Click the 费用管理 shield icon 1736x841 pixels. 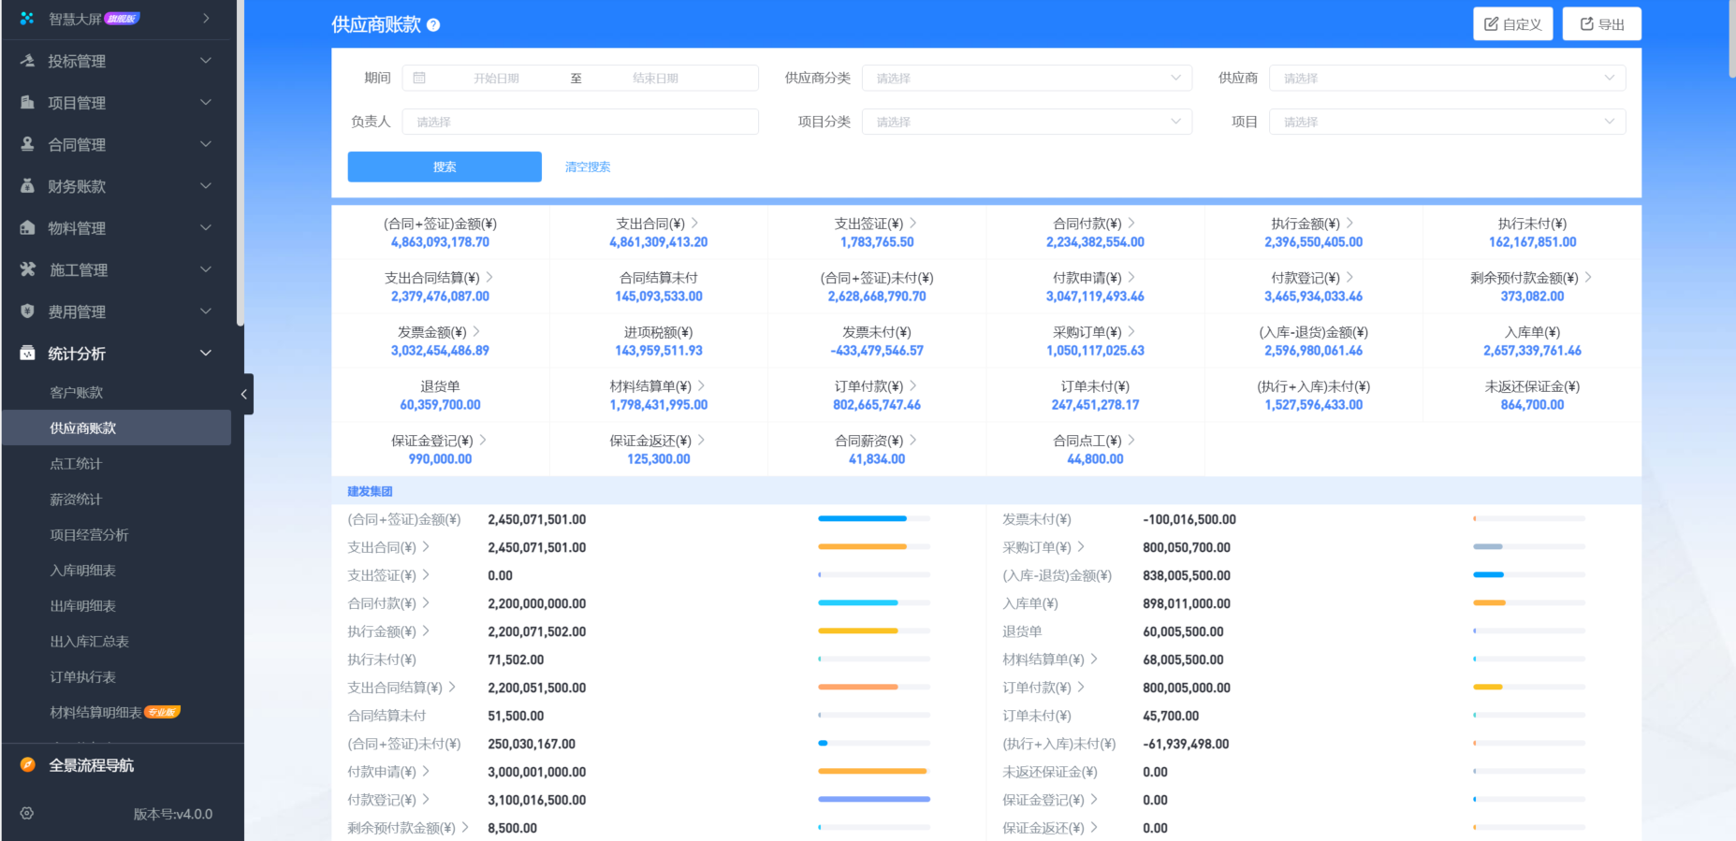[27, 312]
